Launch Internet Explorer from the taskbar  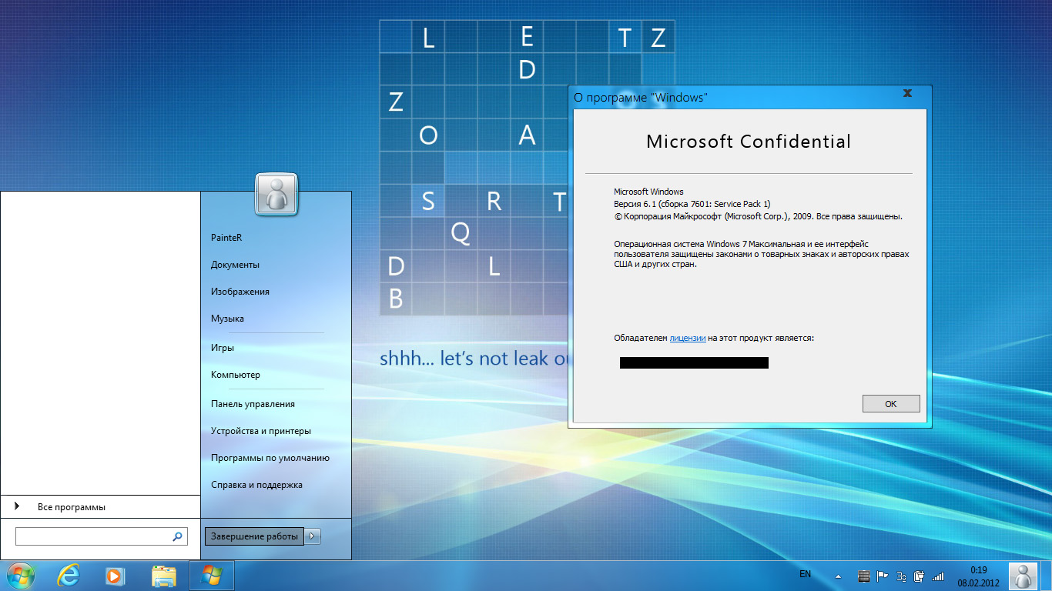[x=69, y=575]
